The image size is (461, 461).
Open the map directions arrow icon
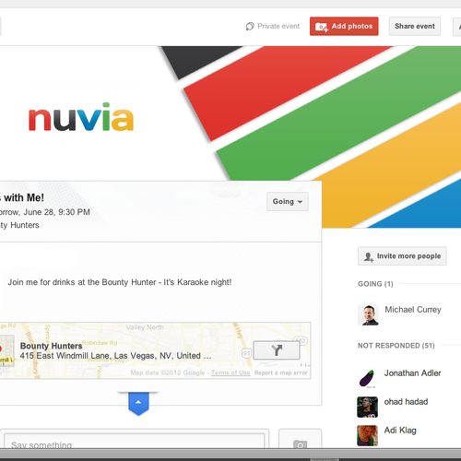coord(277,350)
